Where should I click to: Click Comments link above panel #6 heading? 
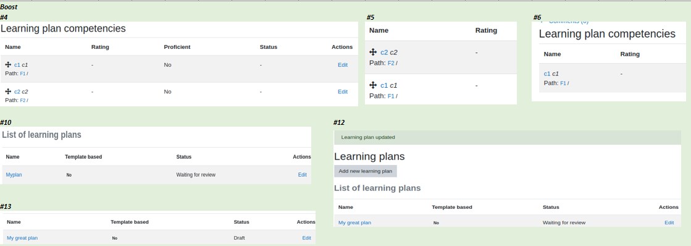[x=569, y=22]
